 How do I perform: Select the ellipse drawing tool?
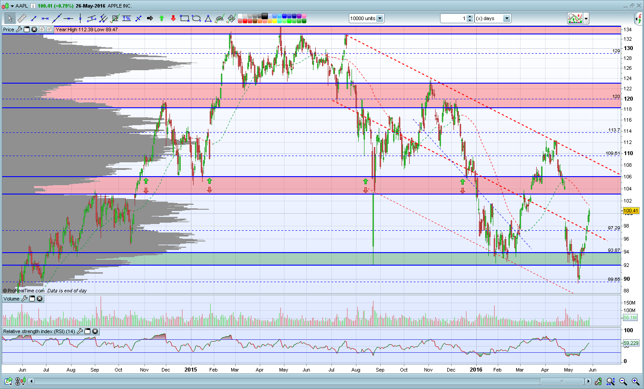pos(196,18)
